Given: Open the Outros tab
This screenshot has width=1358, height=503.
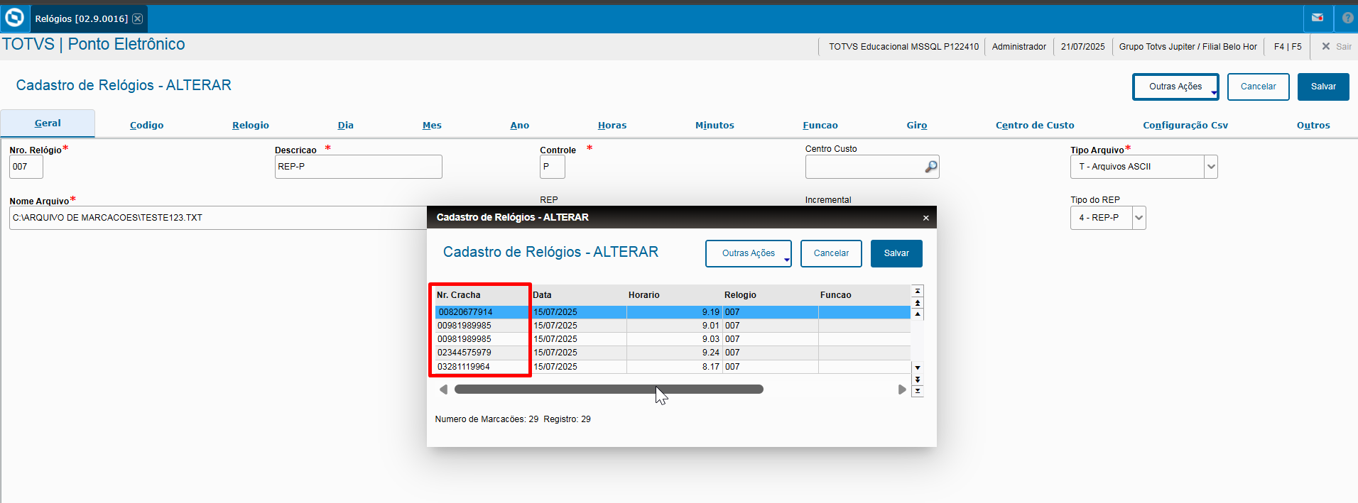Looking at the screenshot, I should point(1313,125).
